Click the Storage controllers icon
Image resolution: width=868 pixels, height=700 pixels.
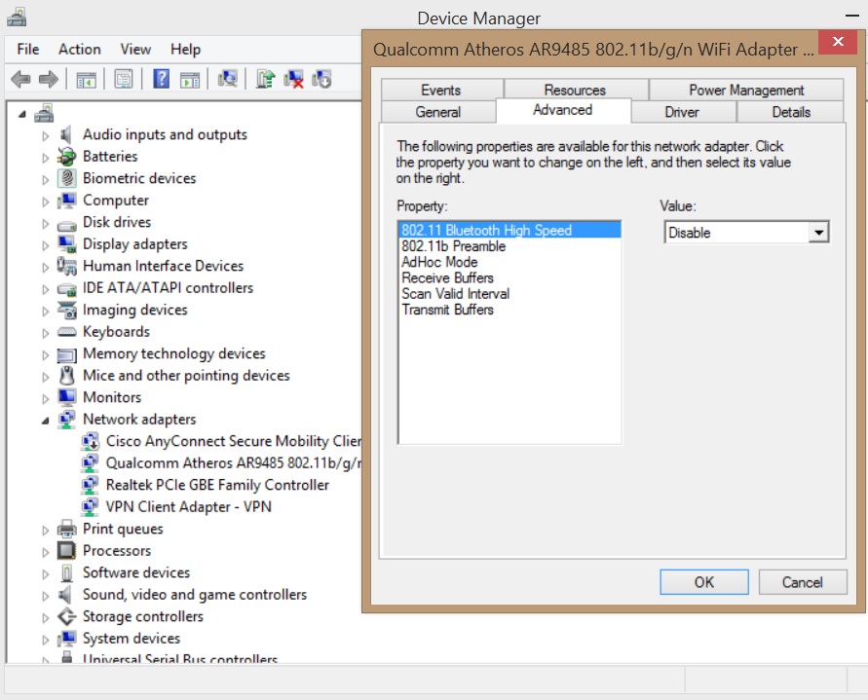tap(67, 616)
